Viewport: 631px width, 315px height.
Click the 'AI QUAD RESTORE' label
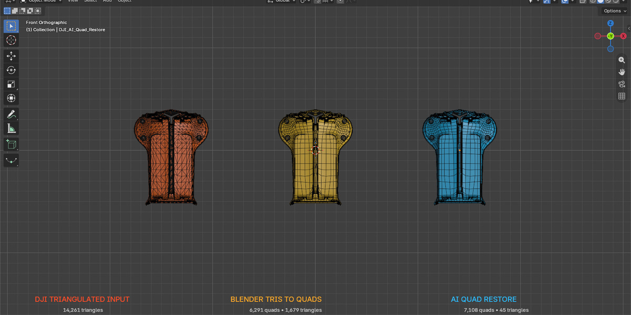tap(484, 299)
